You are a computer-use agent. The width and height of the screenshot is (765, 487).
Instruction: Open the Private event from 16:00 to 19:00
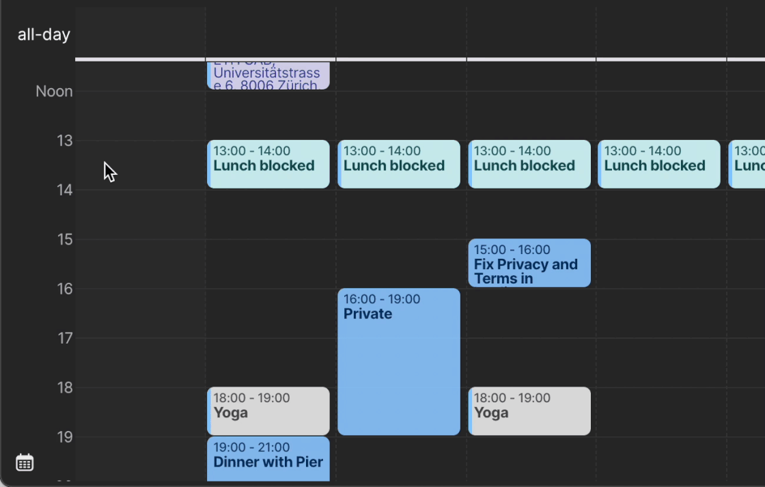(x=399, y=361)
